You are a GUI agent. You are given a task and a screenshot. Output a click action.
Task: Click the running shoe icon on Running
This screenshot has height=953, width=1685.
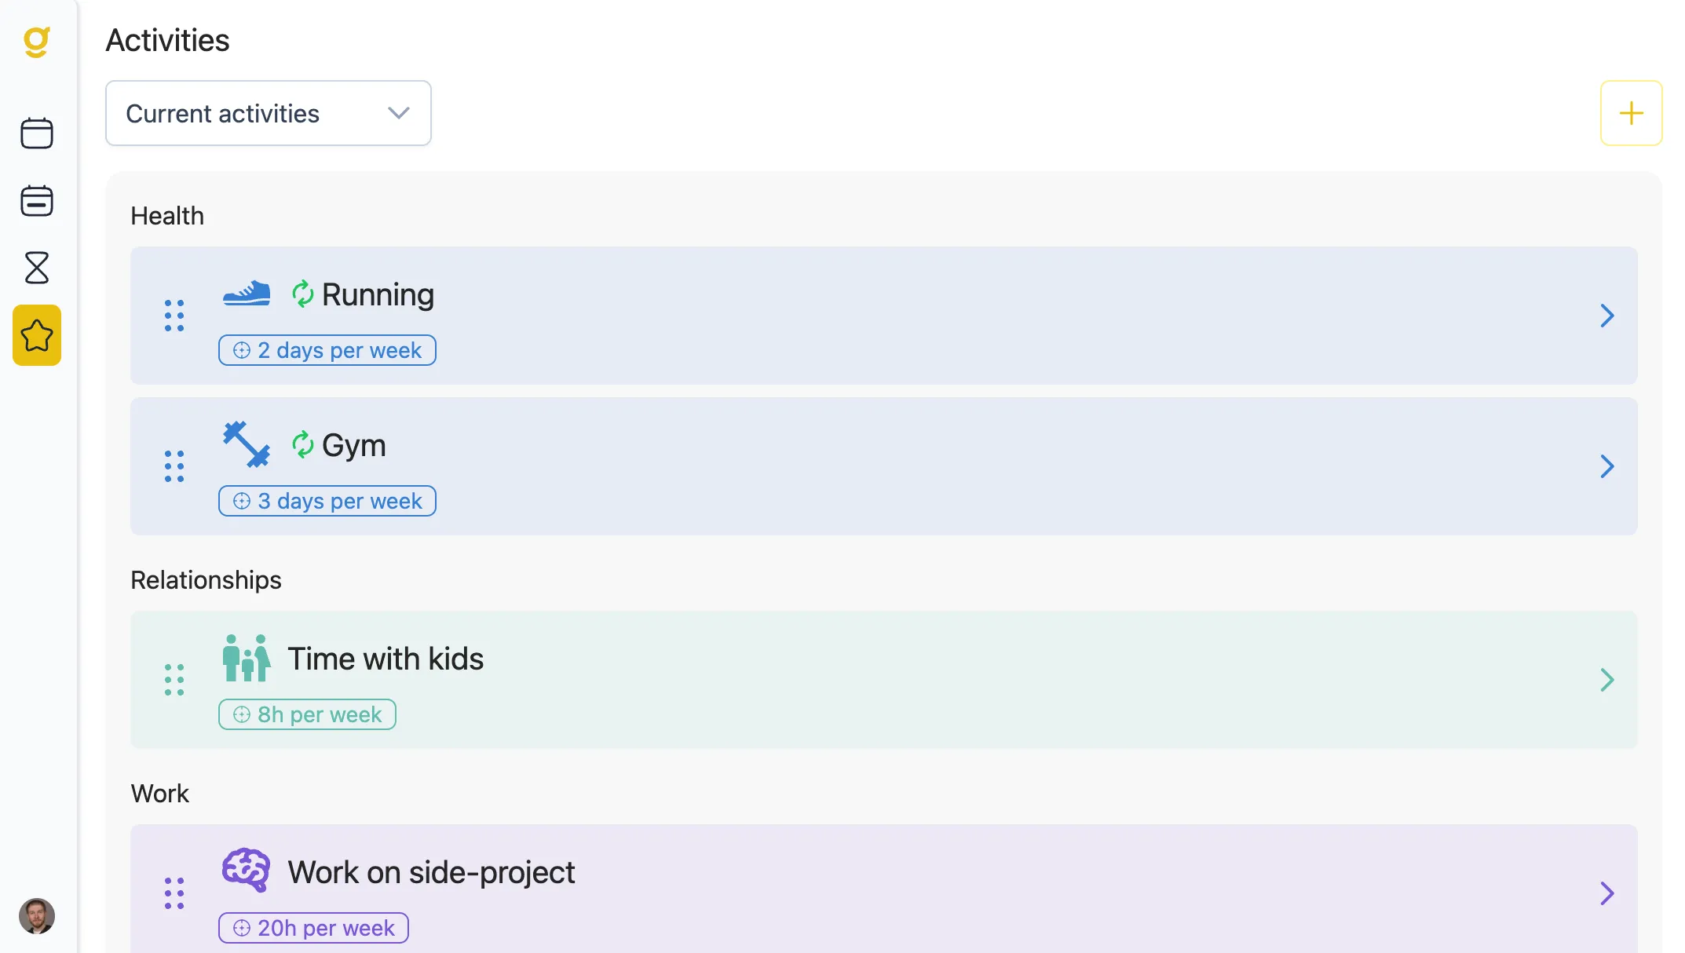(x=245, y=294)
